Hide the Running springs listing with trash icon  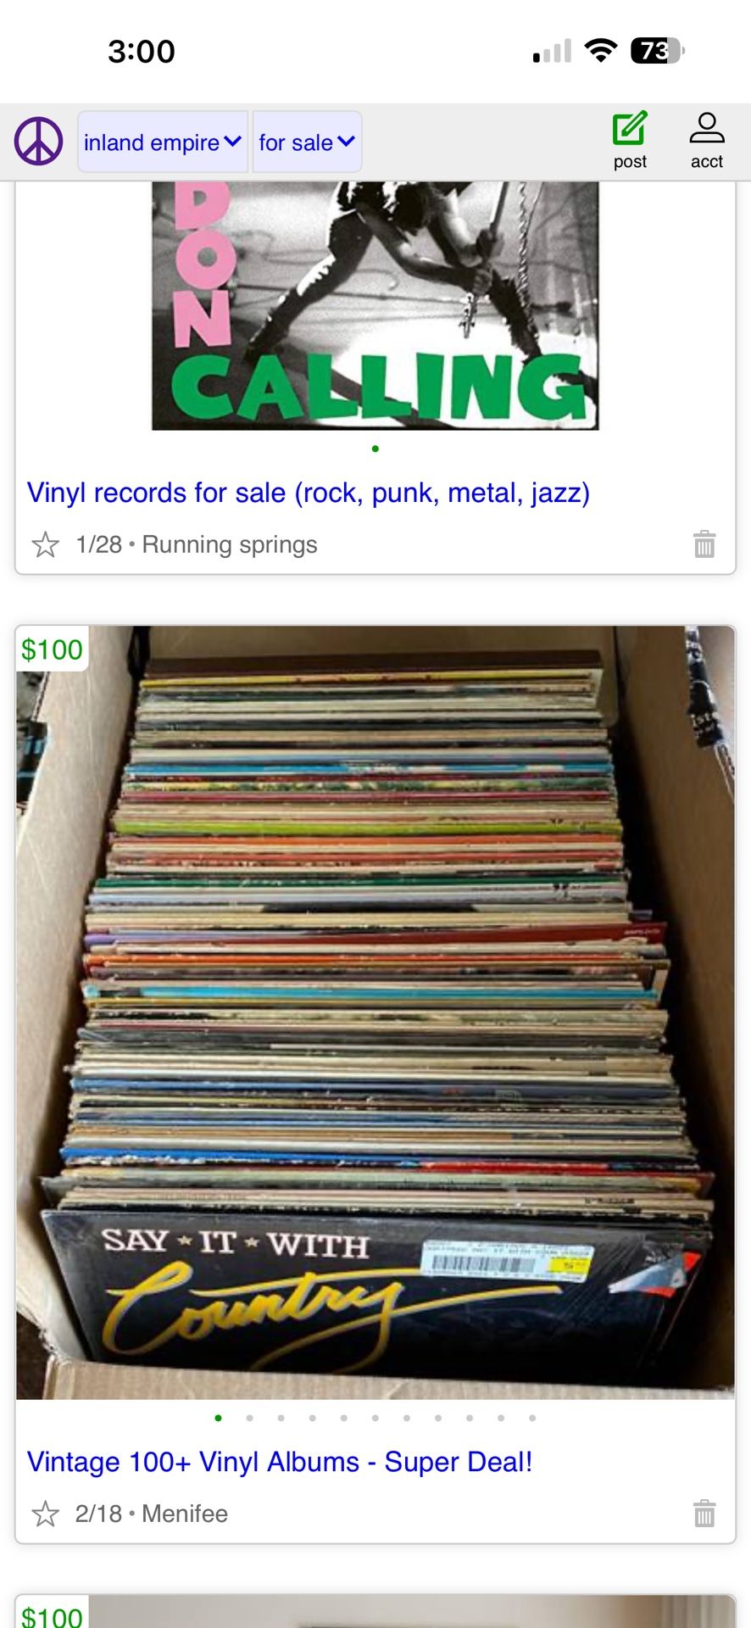(x=704, y=544)
